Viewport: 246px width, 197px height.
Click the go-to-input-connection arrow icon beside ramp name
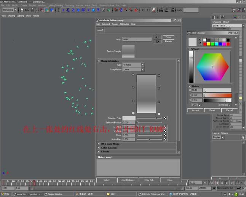(157, 37)
